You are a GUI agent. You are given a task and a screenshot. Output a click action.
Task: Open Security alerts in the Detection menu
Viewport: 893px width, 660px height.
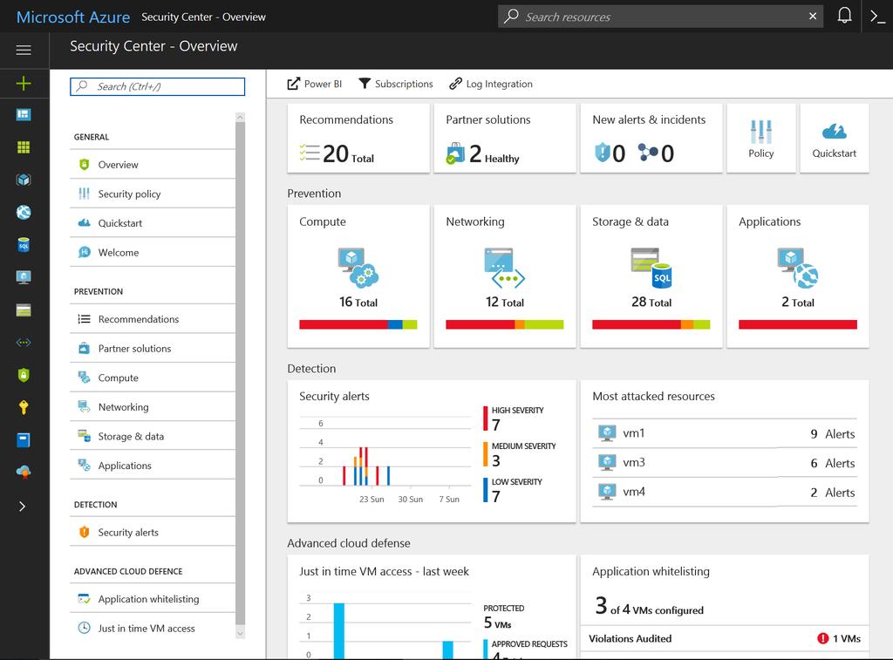coord(153,532)
